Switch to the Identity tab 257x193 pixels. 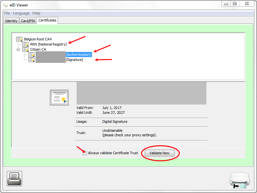pyautogui.click(x=11, y=21)
